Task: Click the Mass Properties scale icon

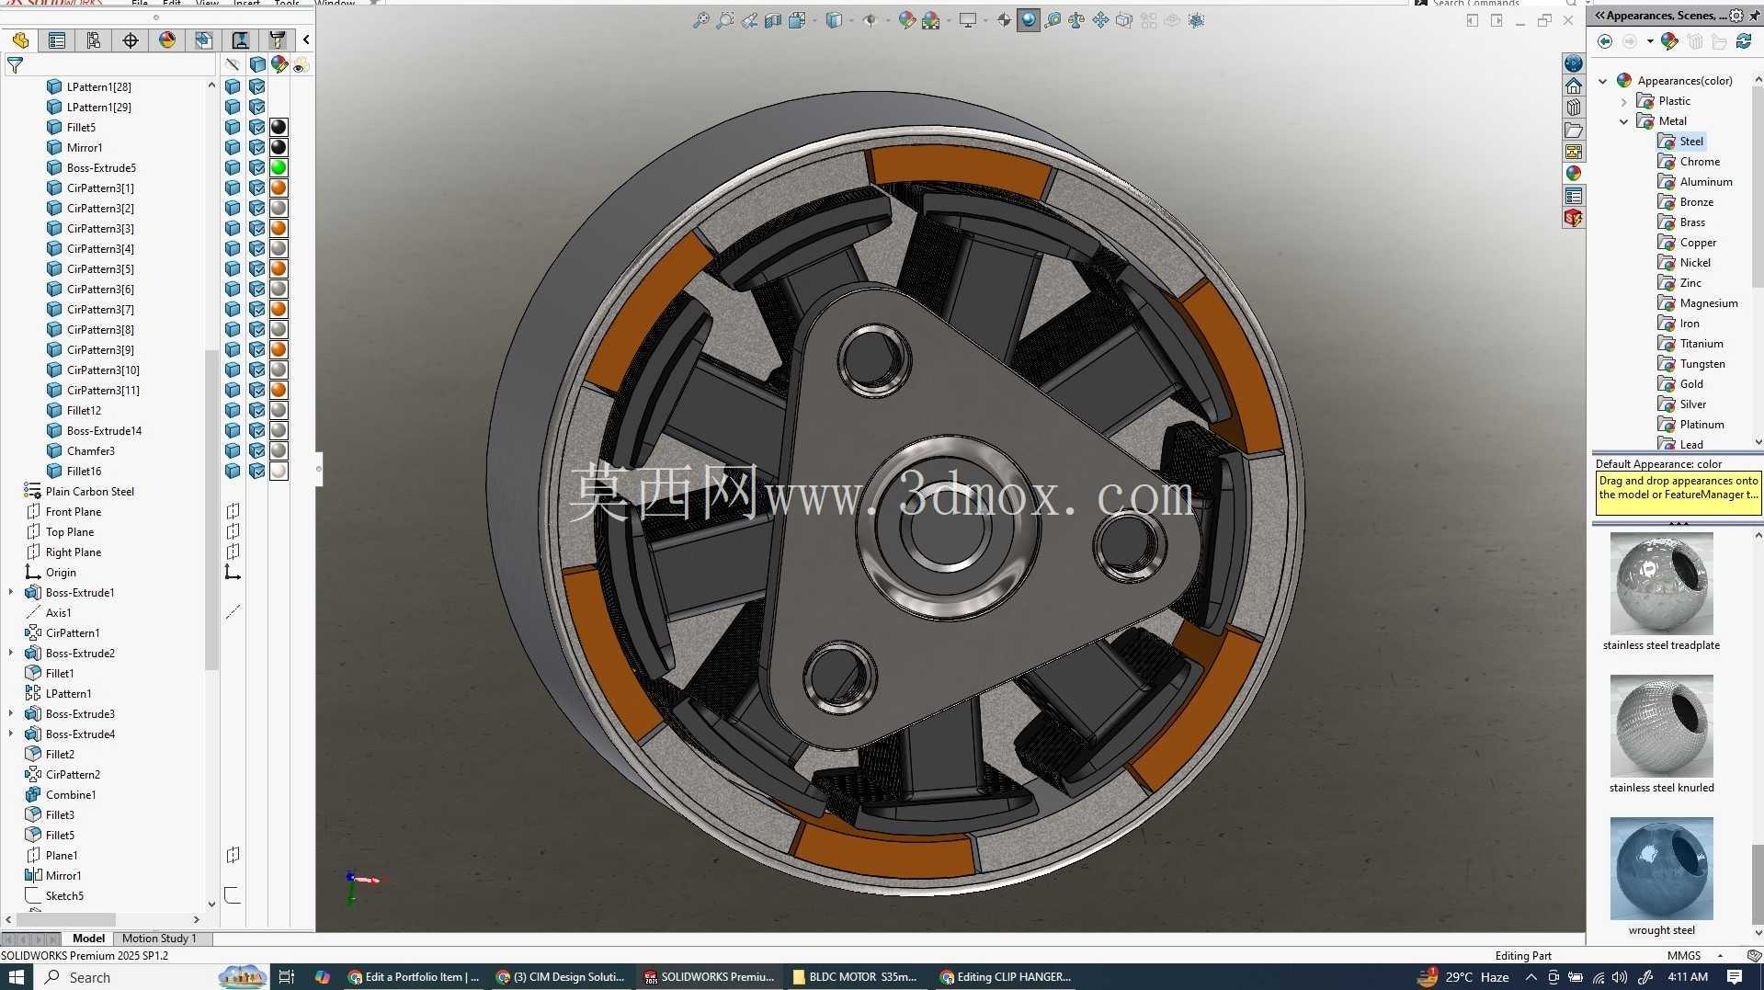Action: click(x=1076, y=20)
